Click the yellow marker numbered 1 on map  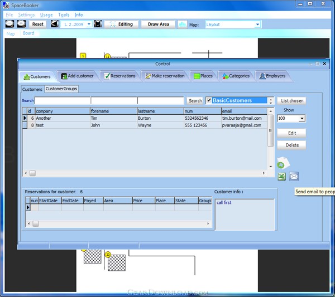click(83, 56)
